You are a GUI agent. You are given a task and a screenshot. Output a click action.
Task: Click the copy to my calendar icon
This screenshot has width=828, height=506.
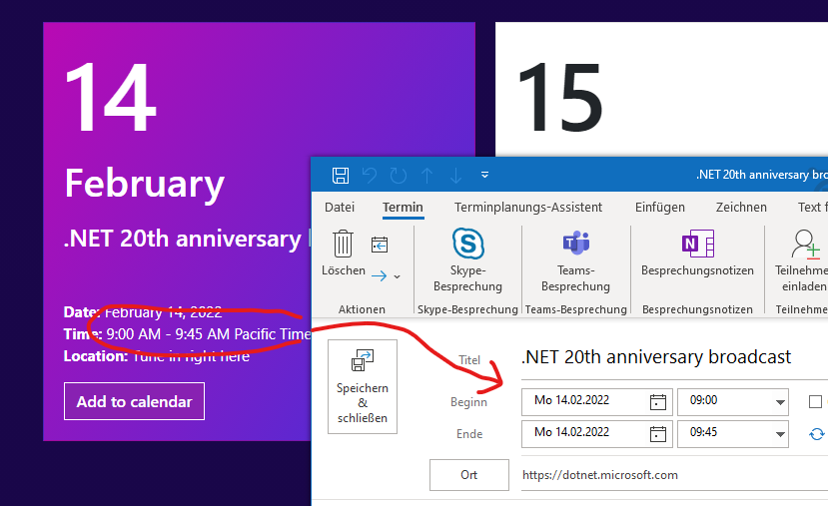380,245
